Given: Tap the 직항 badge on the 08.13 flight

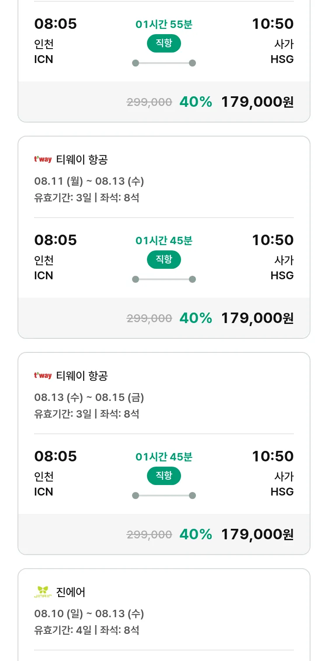Looking at the screenshot, I should coord(164,476).
